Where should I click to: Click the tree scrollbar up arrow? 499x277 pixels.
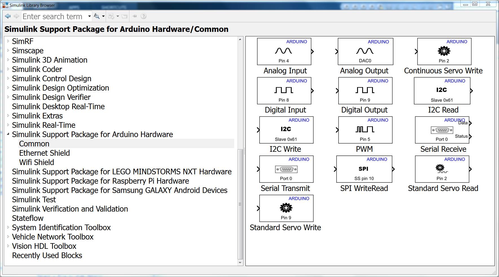[x=240, y=39]
